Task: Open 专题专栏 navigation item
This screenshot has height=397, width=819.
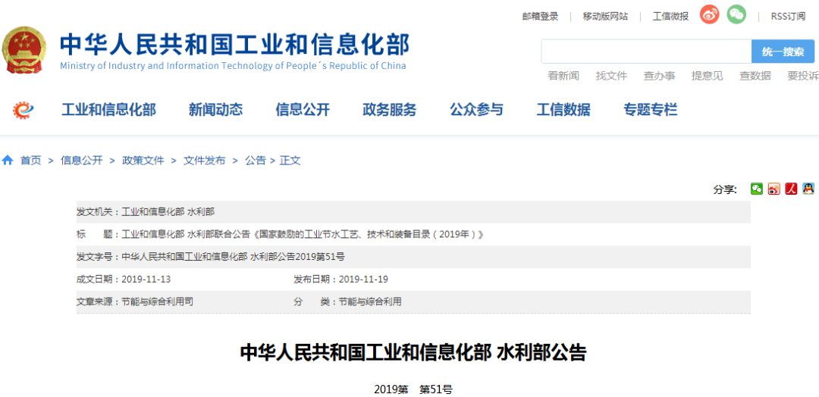Action: [650, 110]
